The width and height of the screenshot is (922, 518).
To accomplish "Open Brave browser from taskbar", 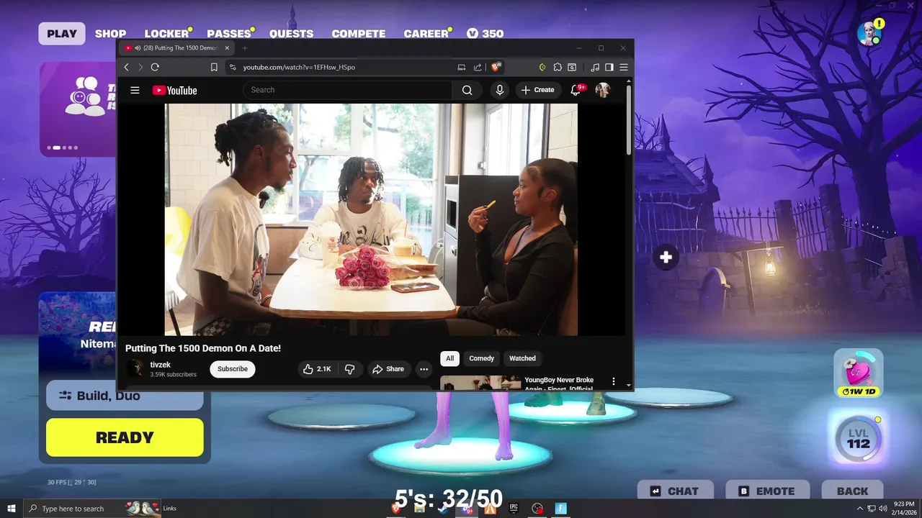I will point(395,508).
